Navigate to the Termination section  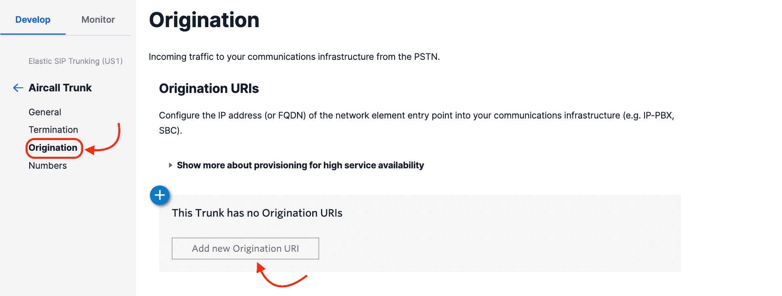[x=53, y=130]
